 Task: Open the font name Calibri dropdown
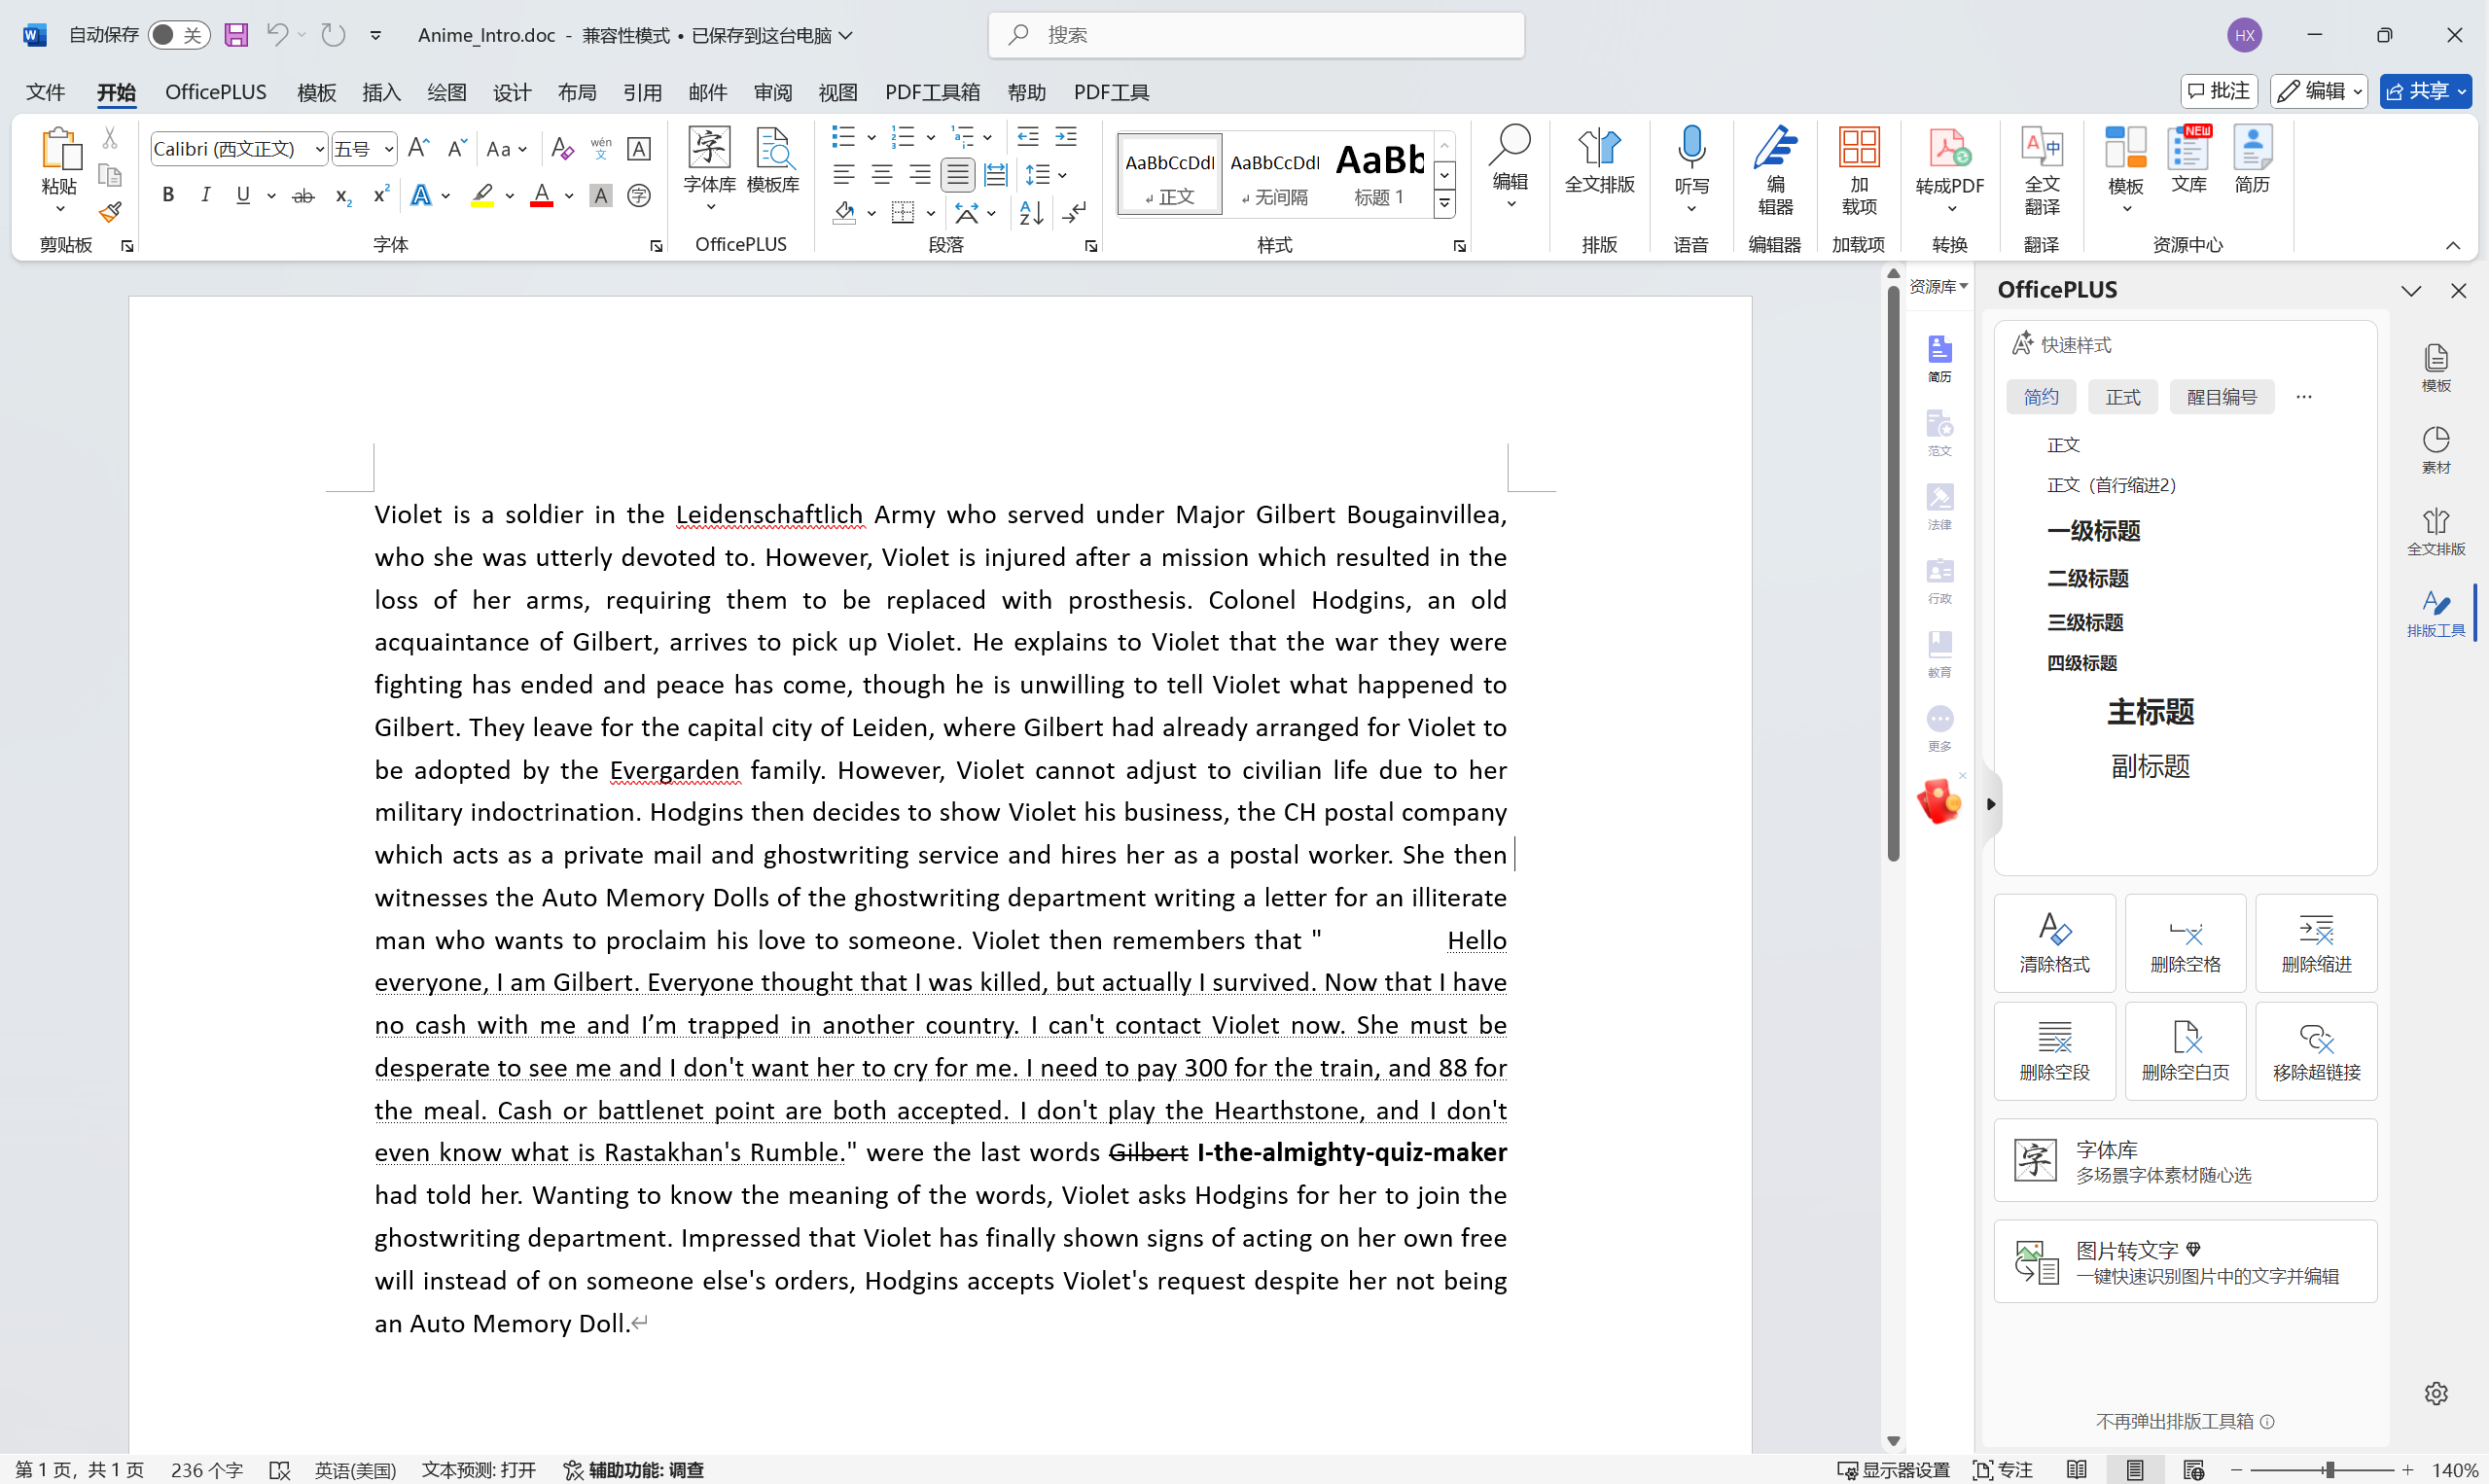point(319,149)
